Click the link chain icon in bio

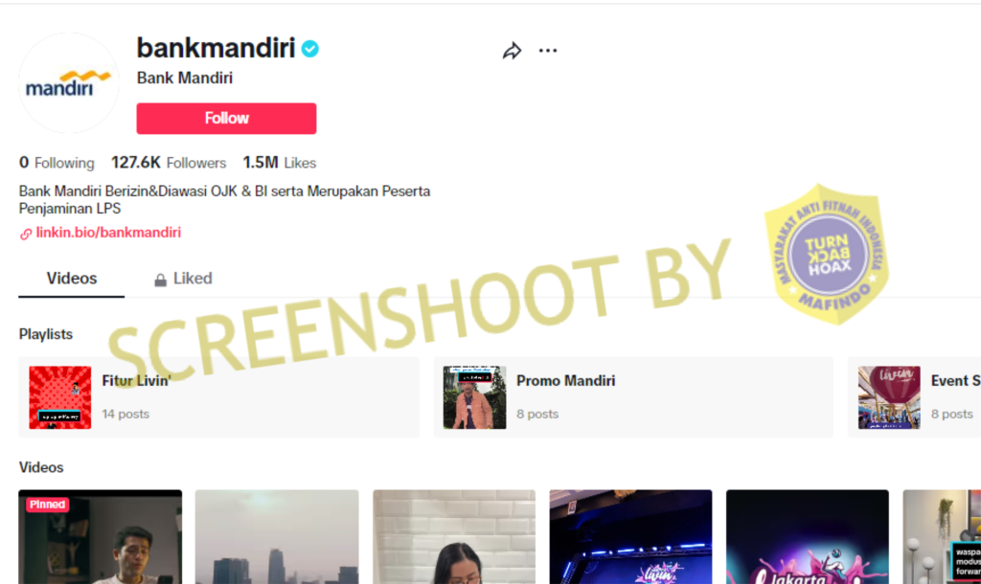tap(26, 234)
